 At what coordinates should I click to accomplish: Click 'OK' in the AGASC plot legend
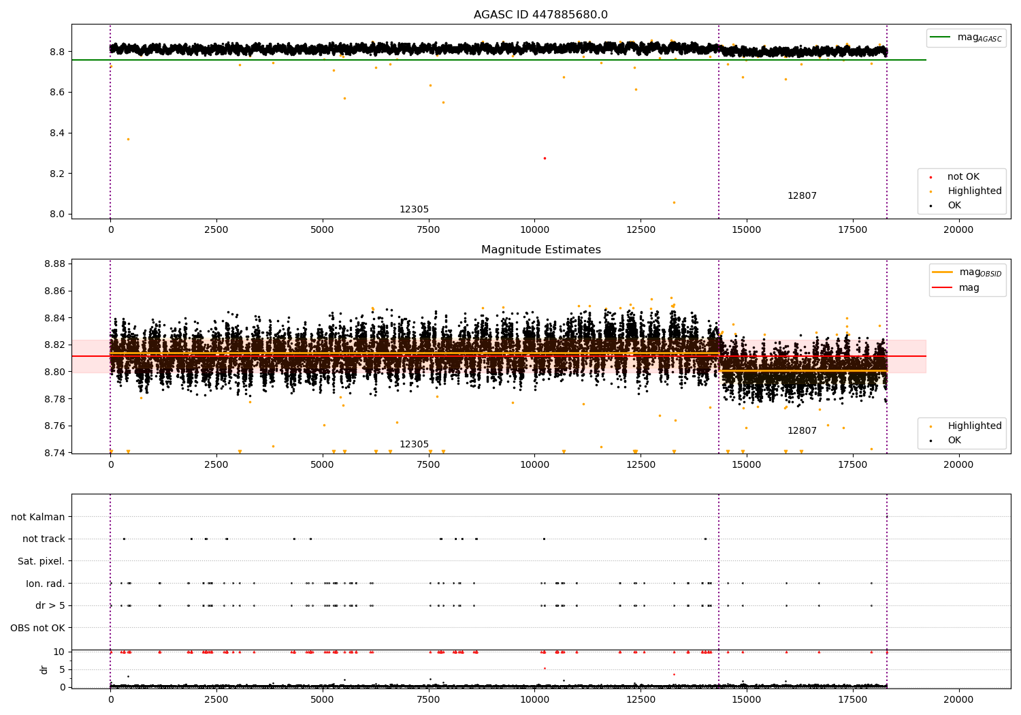click(x=954, y=206)
